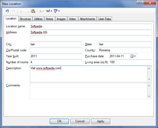The height and width of the screenshot is (128, 158).
Task: Open the Aa change case tool
Action: click(x=41, y=11)
